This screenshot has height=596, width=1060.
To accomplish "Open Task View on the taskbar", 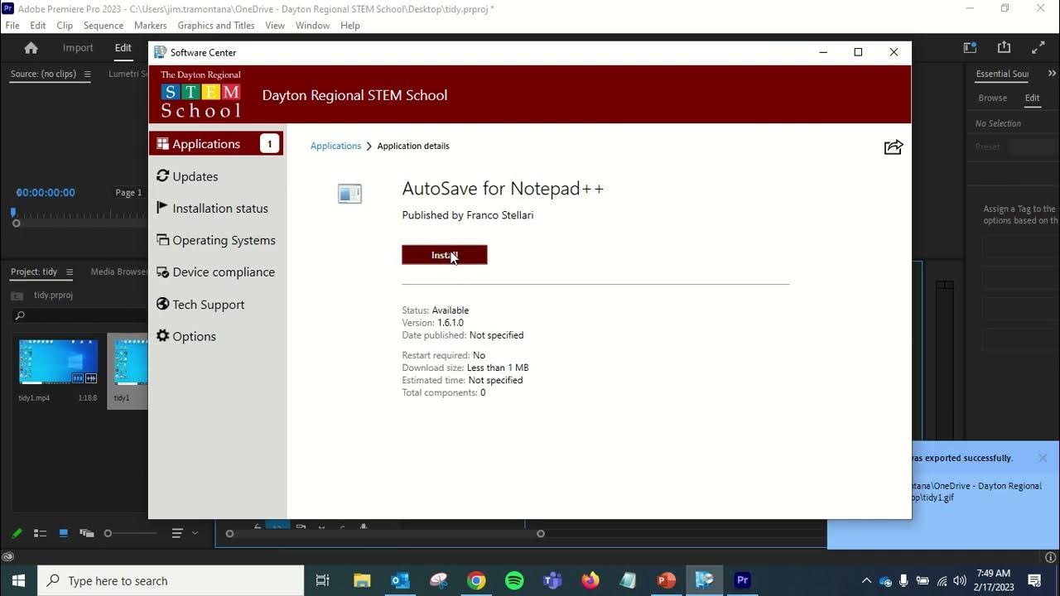I will pos(323,580).
